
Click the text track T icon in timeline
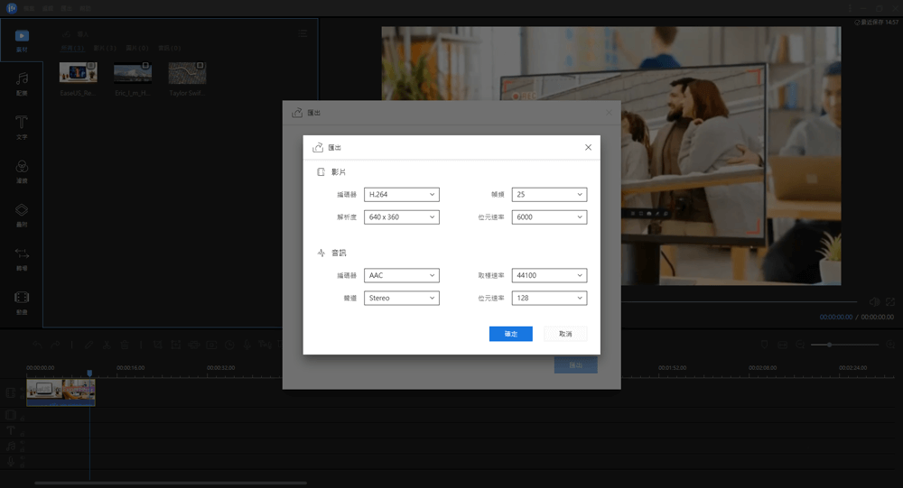(x=10, y=430)
